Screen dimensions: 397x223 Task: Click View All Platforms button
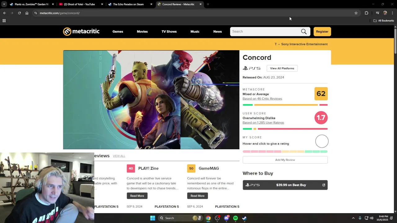(x=282, y=68)
